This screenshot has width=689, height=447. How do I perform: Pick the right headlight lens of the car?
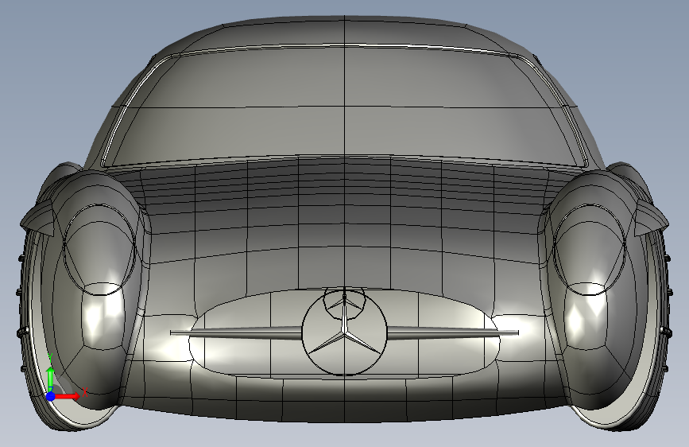tap(589, 249)
